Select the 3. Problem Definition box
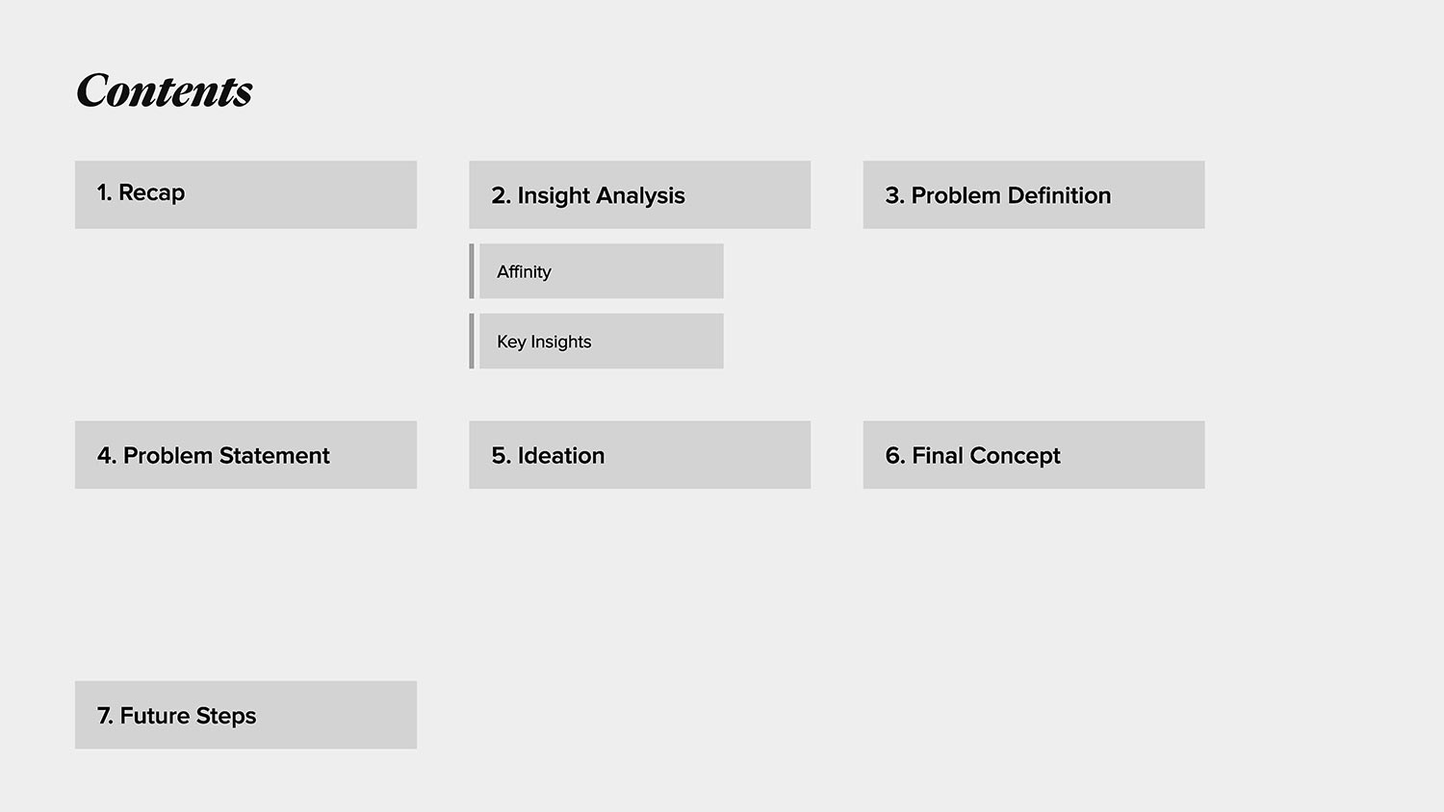The height and width of the screenshot is (812, 1444). [1033, 194]
